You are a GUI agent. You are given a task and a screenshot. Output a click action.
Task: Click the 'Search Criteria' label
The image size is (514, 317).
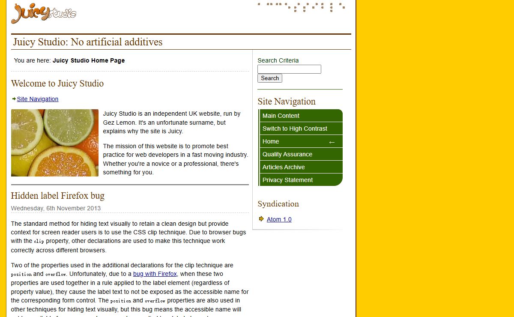click(x=278, y=60)
